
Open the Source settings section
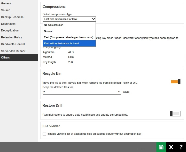coord(6,10)
